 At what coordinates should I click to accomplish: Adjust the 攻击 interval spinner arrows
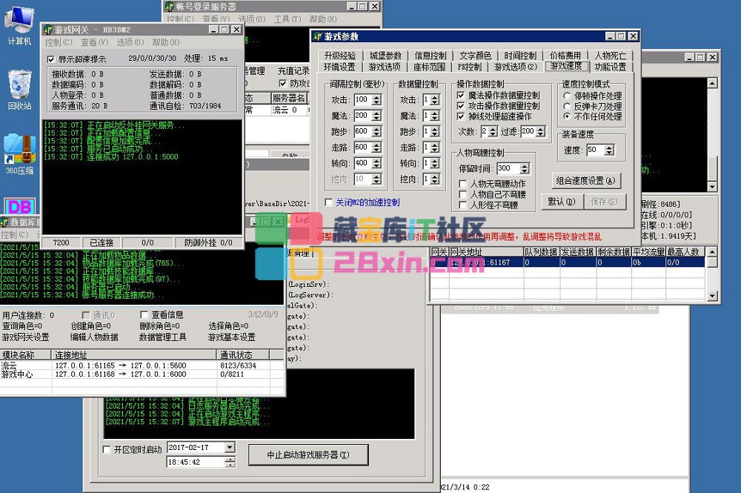click(376, 100)
